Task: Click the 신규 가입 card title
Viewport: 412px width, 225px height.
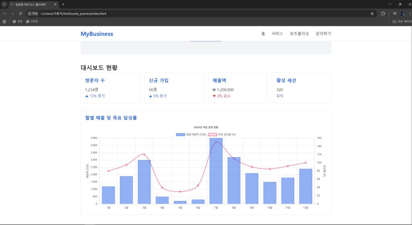Action: (x=159, y=80)
